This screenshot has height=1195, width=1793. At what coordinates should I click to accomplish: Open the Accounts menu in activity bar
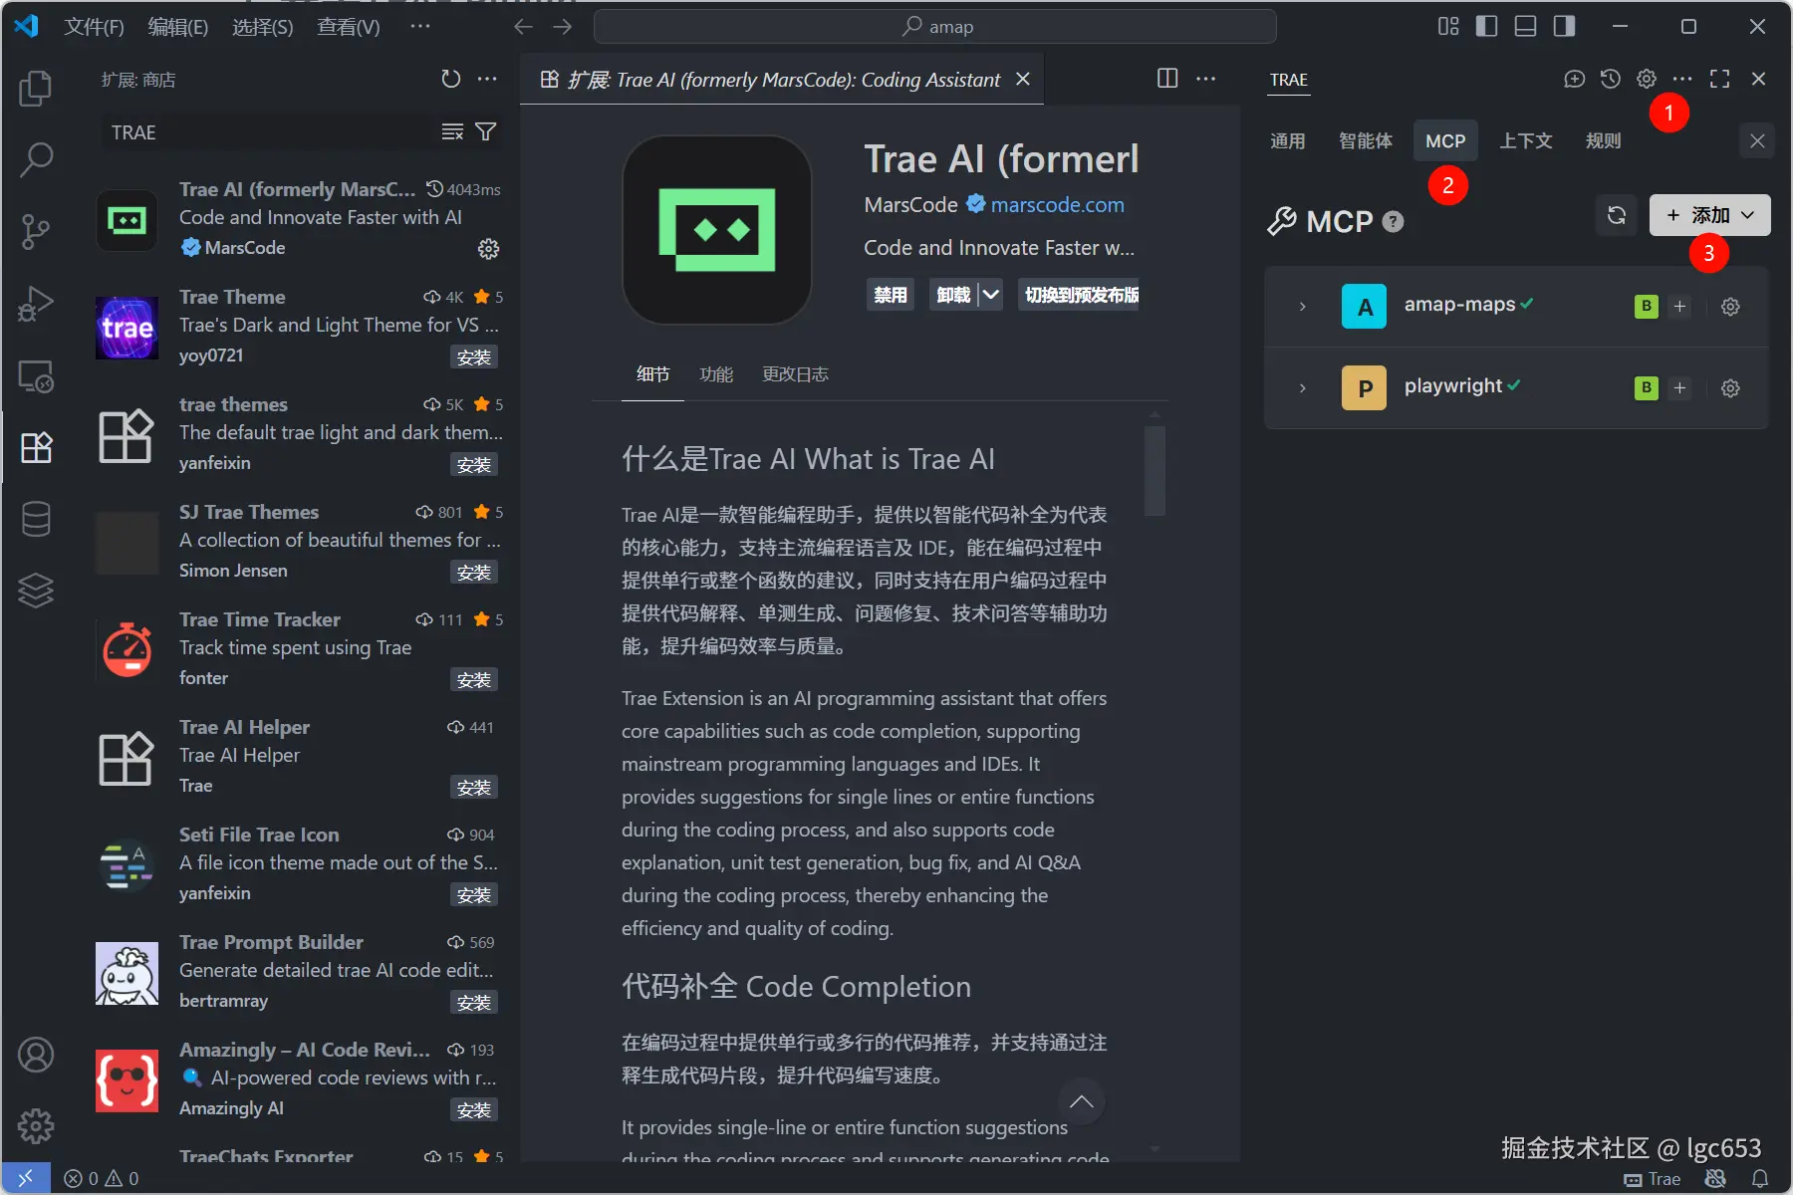click(36, 1055)
